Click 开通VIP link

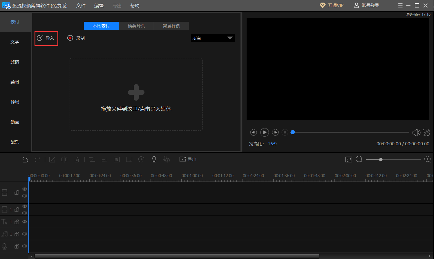(332, 6)
